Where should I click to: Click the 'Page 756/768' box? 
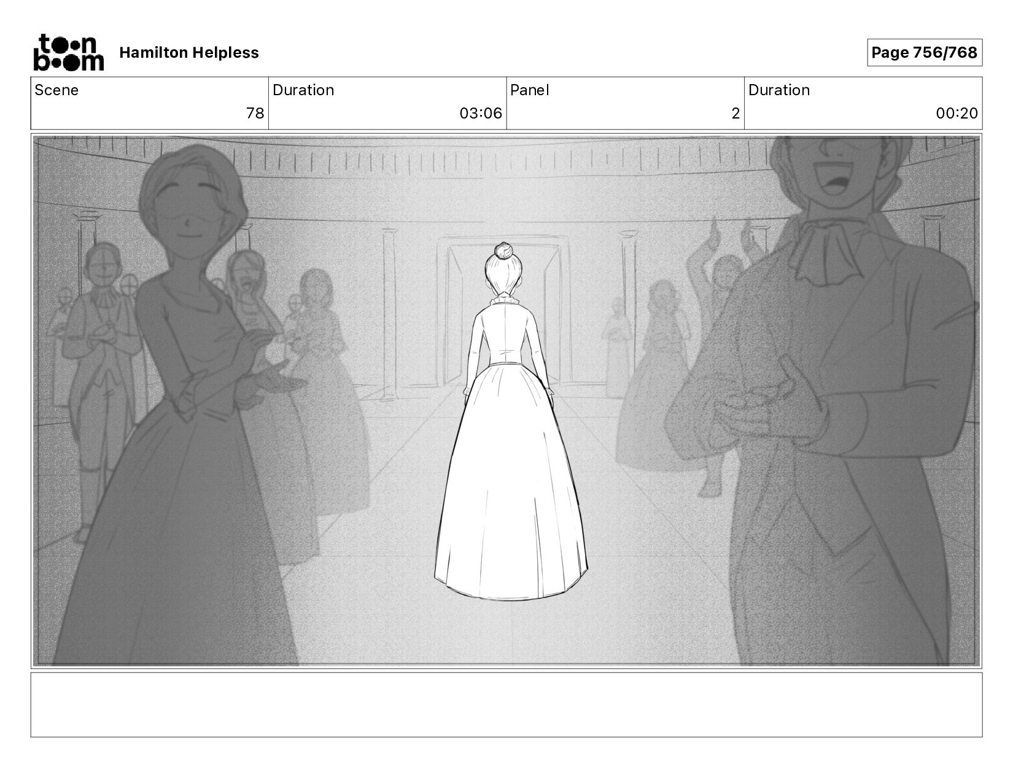tap(924, 53)
